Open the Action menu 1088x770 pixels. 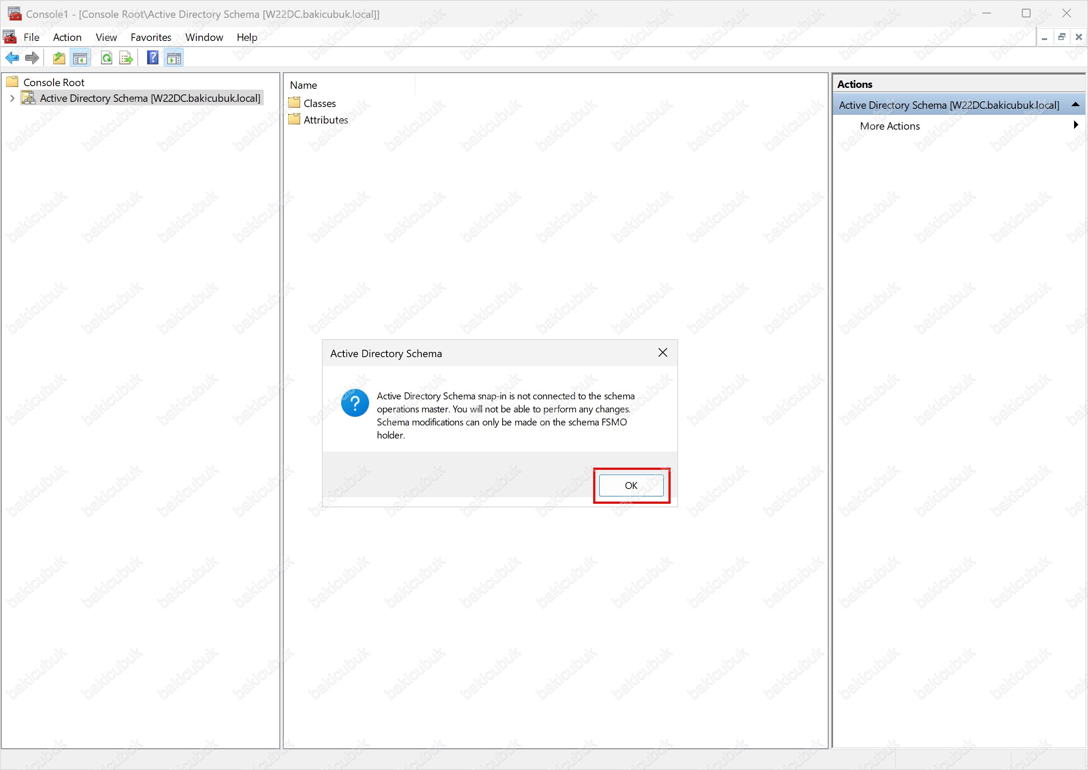pyautogui.click(x=67, y=37)
